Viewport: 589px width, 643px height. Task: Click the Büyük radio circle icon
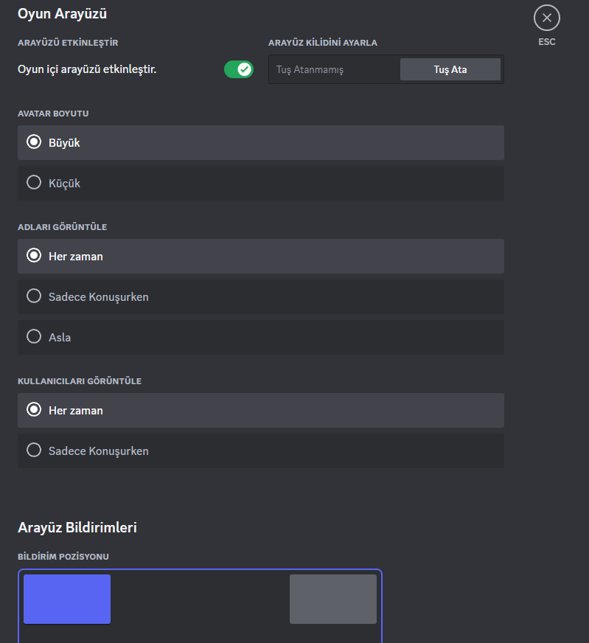(x=34, y=142)
